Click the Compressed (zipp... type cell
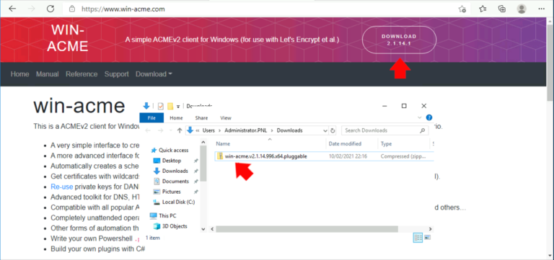Screen dimensions: 554x260 (x=403, y=156)
